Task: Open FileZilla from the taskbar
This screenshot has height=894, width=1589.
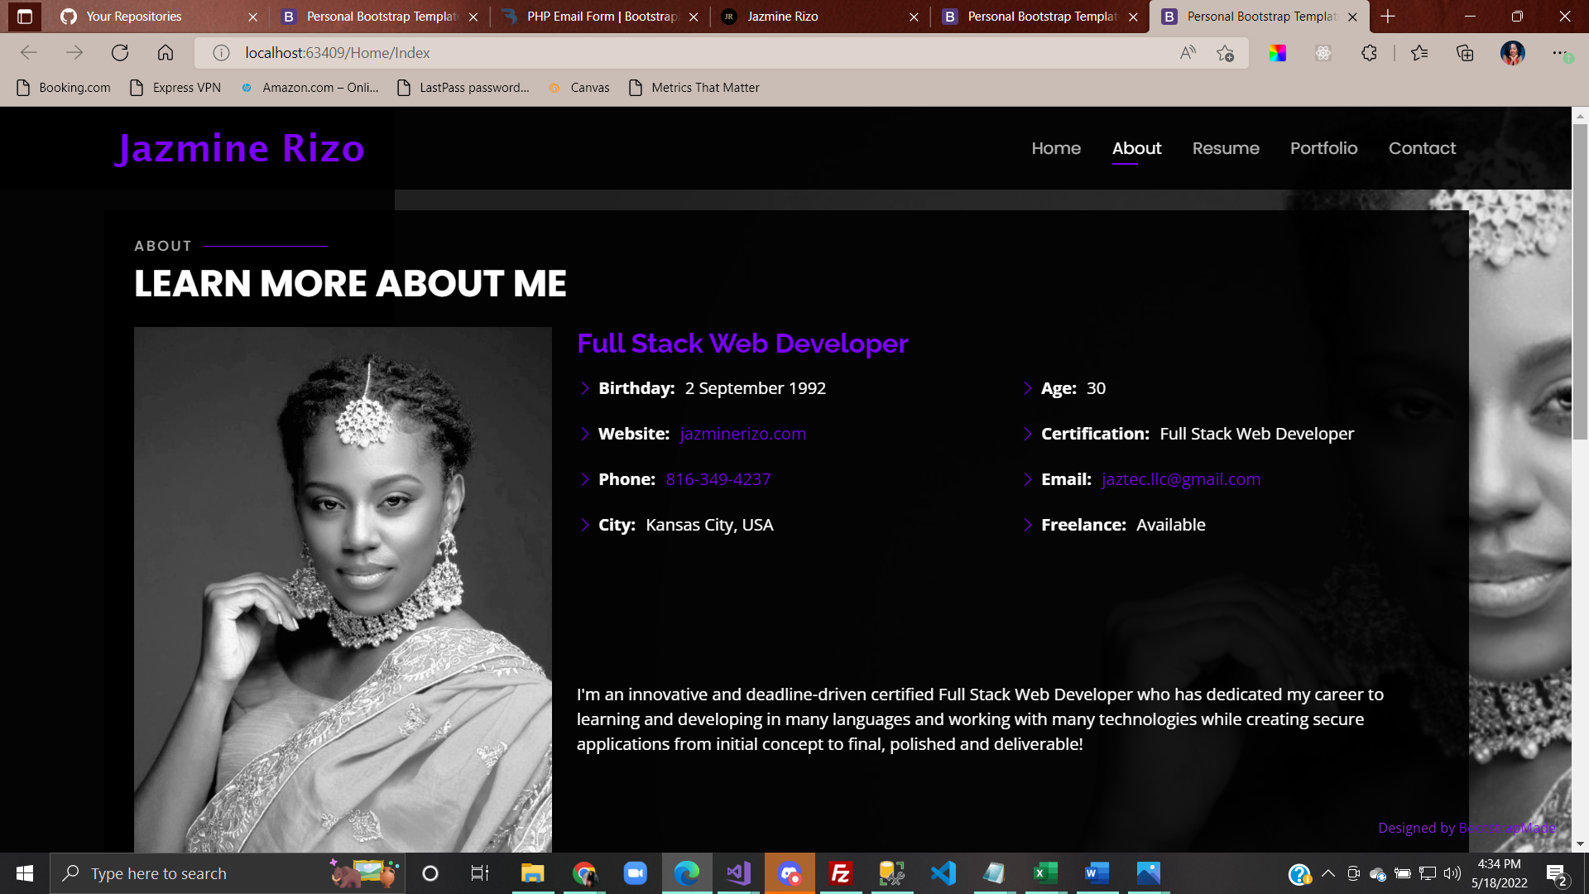Action: (x=841, y=873)
